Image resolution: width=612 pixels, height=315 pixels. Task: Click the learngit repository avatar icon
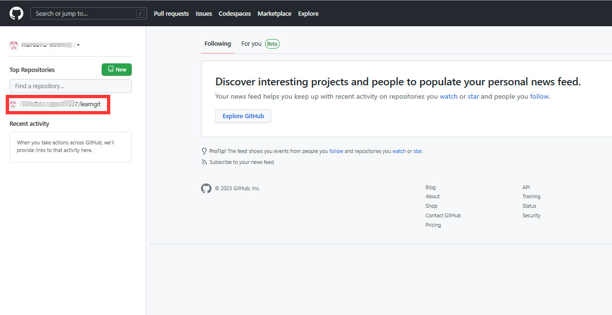click(x=13, y=104)
